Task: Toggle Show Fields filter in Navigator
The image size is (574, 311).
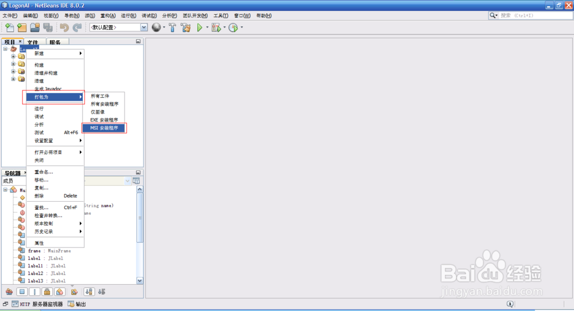Action: point(22,292)
